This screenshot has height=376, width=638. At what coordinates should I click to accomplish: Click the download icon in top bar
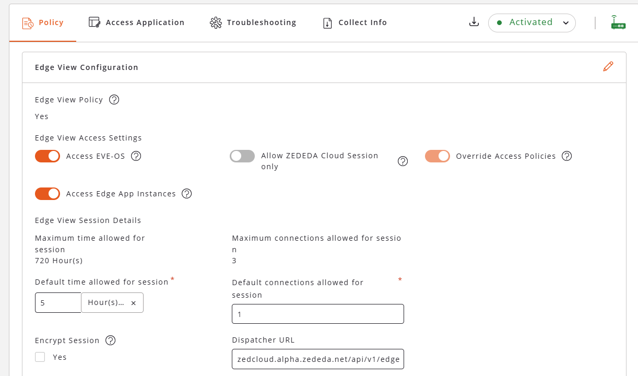[x=474, y=22]
